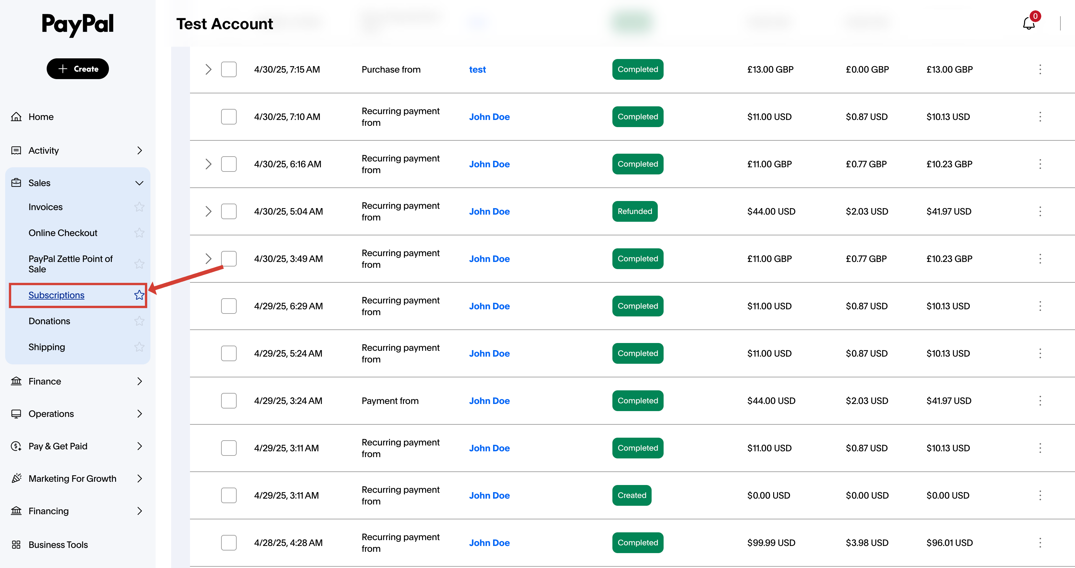Open Business Tools from the sidebar
This screenshot has width=1075, height=568.
pyautogui.click(x=58, y=544)
